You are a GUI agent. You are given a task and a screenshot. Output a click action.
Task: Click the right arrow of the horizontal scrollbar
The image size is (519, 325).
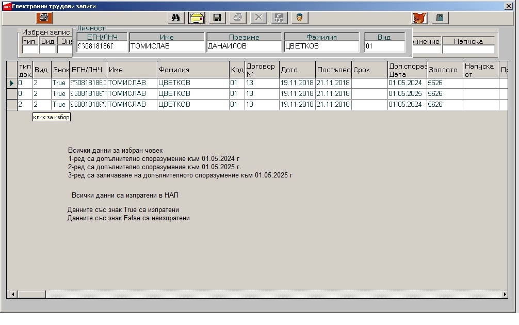pyautogui.click(x=505, y=294)
